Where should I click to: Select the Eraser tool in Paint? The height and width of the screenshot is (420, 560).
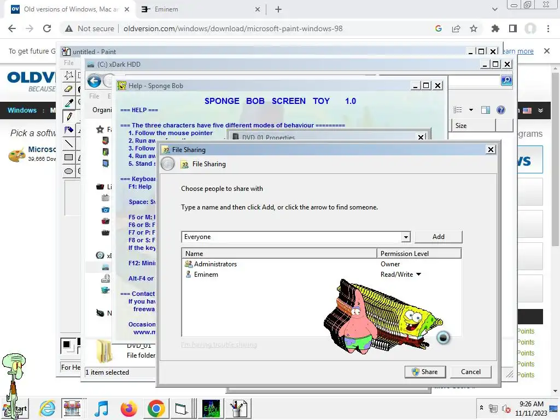click(x=68, y=89)
